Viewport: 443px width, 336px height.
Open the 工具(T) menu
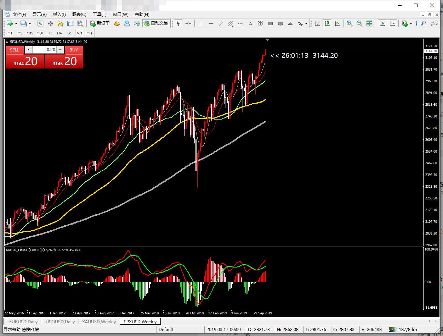pyautogui.click(x=100, y=14)
